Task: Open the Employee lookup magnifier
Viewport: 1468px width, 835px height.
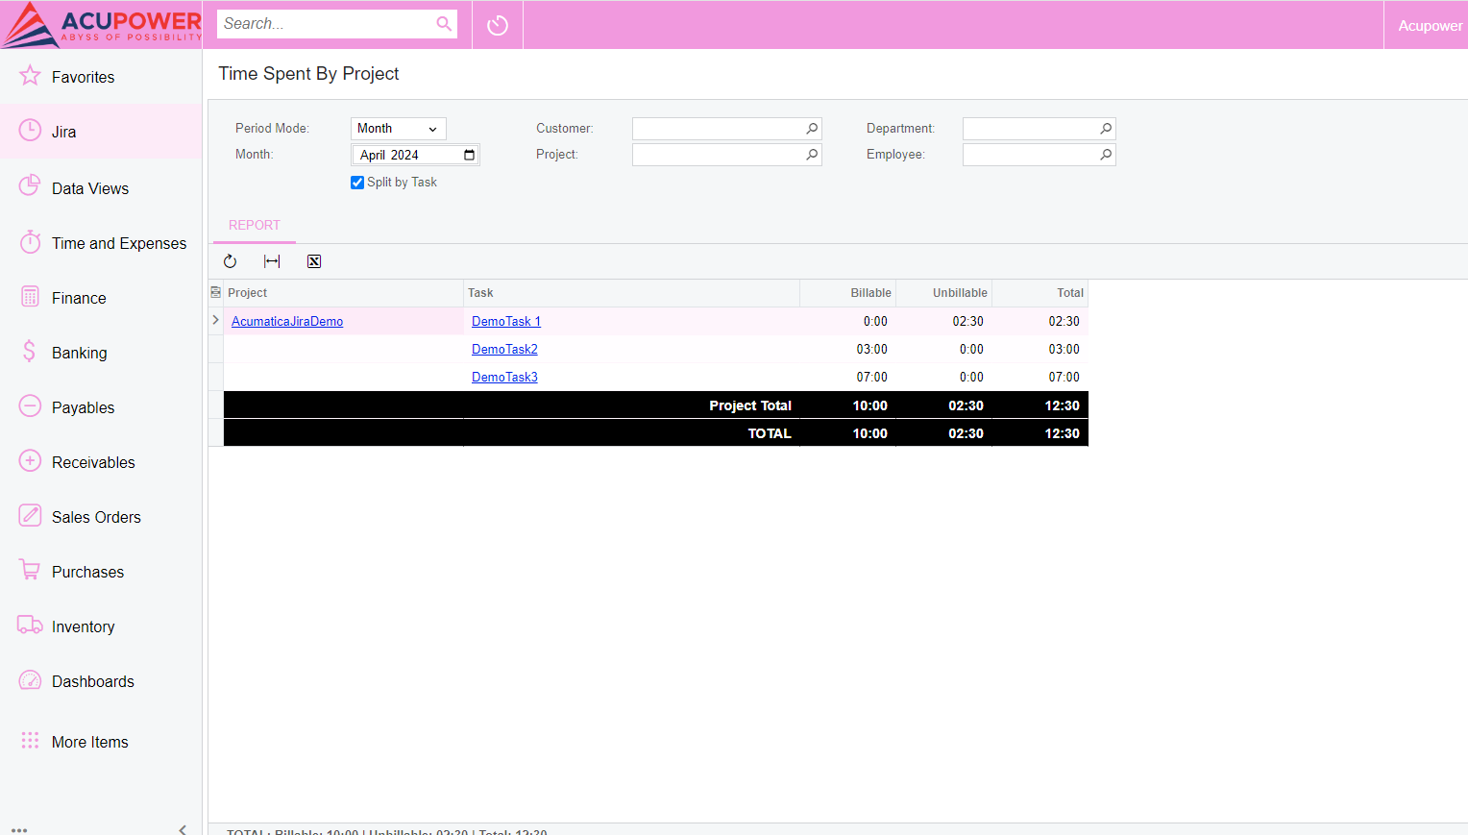Action: click(1106, 155)
